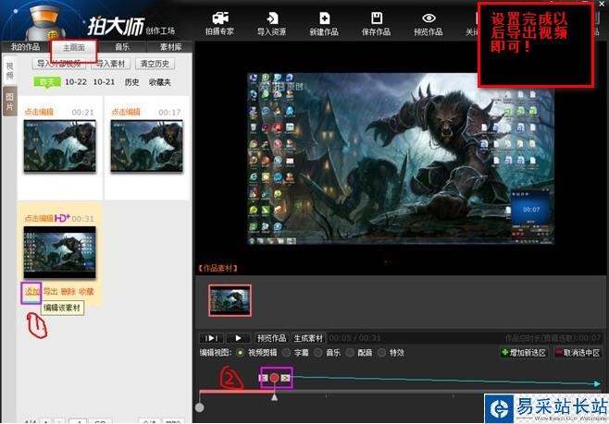Click the red circle marker on the timeline
This screenshot has width=609, height=424.
click(x=275, y=378)
